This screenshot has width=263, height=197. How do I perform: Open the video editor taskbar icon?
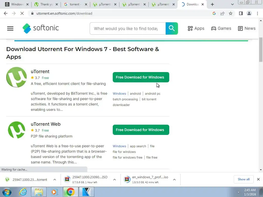click(86, 192)
